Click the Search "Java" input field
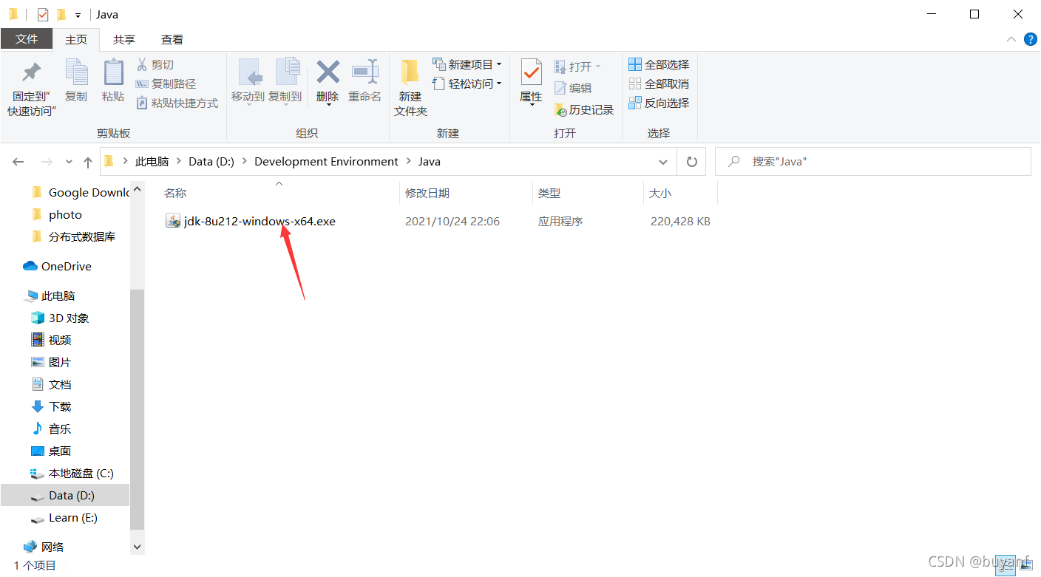This screenshot has width=1041, height=577. click(873, 161)
